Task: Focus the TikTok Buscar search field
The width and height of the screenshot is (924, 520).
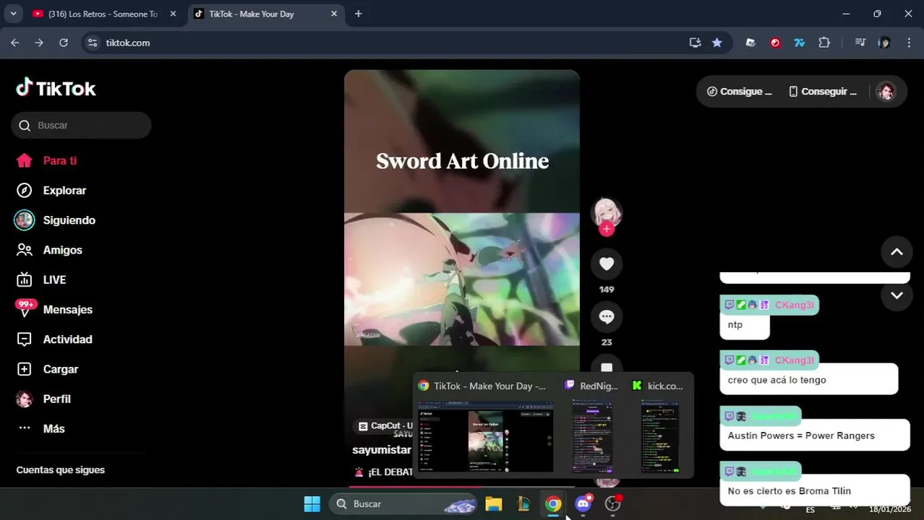Action: click(81, 126)
